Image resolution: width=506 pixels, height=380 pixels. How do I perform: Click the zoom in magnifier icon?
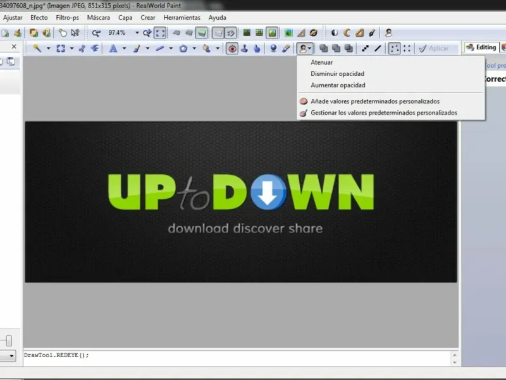pyautogui.click(x=147, y=33)
